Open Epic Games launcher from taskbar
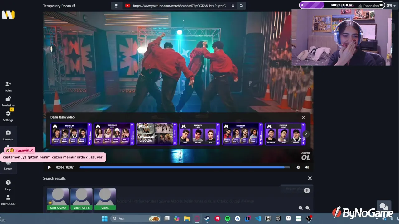Viewport: 399px width, 224px height. tap(278, 218)
